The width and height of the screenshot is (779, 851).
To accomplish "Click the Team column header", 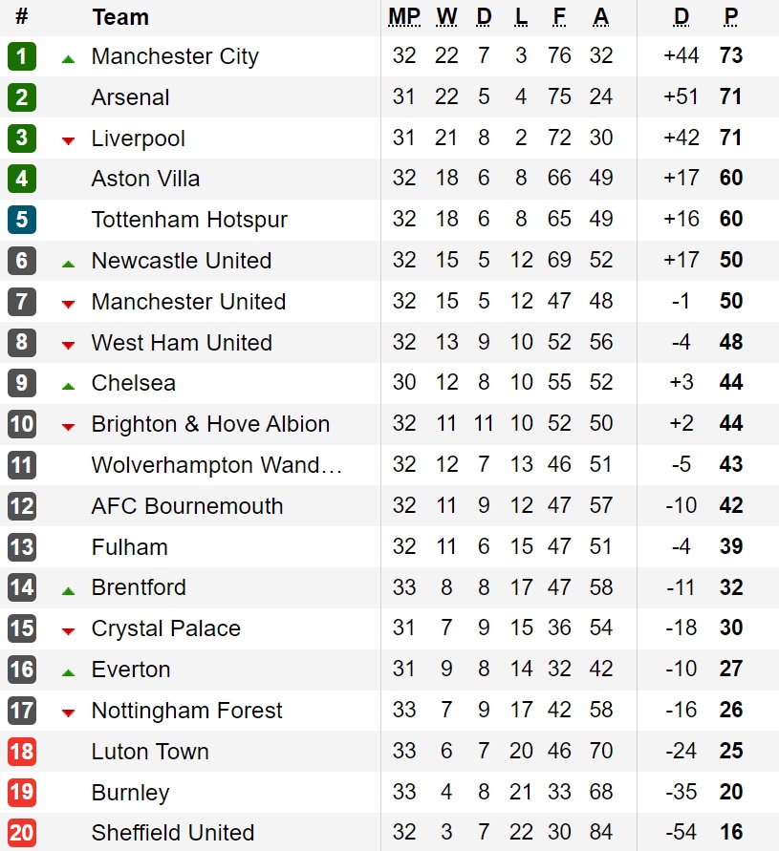I will tap(120, 17).
